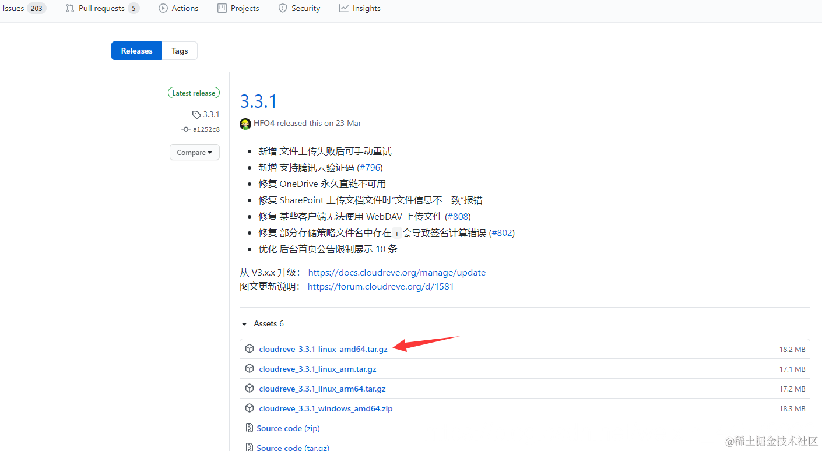This screenshot has height=451, width=822.
Task: Click the HFO4 user avatar
Action: click(x=245, y=124)
